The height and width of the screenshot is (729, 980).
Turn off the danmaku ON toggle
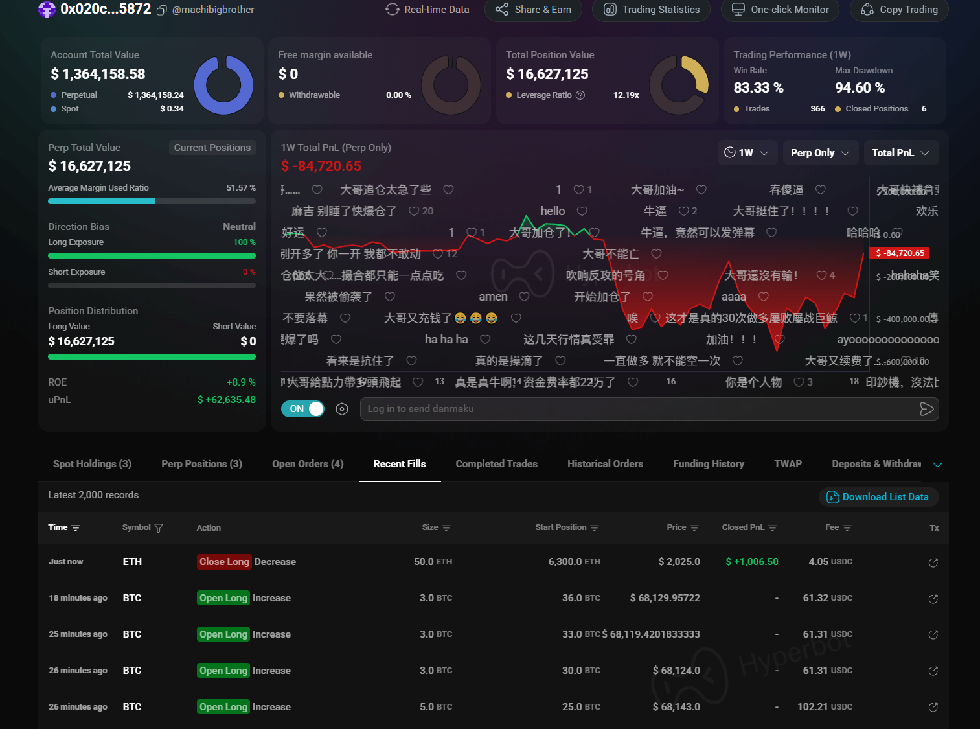tap(302, 409)
